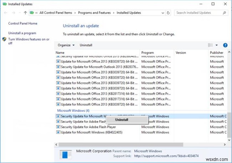The width and height of the screenshot is (232, 163).
Task: Click the vertical scrollbar down arrow
Action: 229,140
